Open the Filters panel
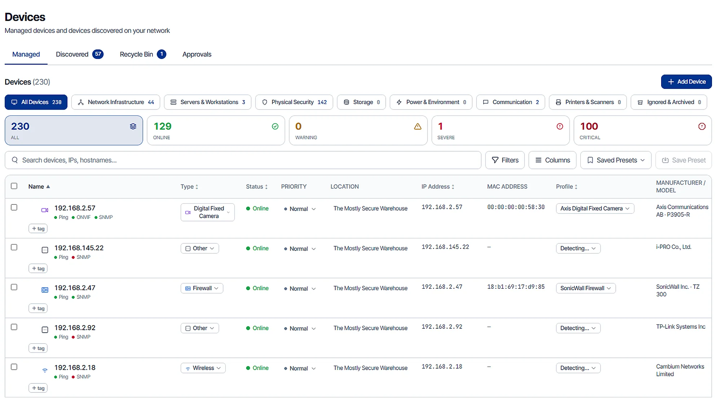Viewport: 721px width, 405px height. tap(505, 160)
